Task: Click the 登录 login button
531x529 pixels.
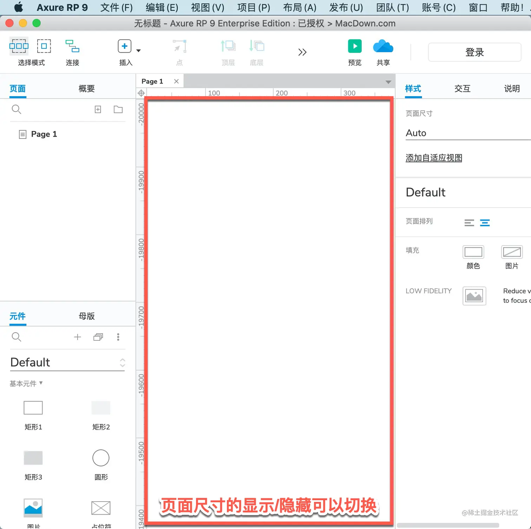Action: [x=474, y=52]
